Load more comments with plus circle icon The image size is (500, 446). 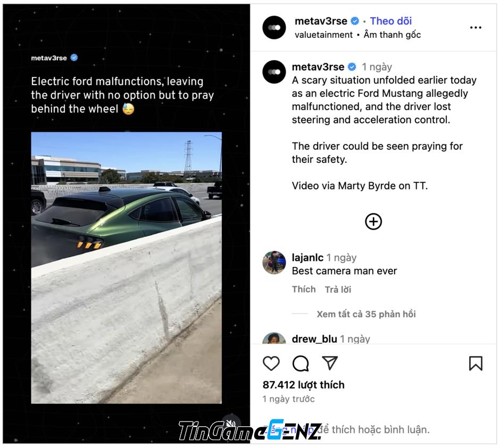[373, 221]
